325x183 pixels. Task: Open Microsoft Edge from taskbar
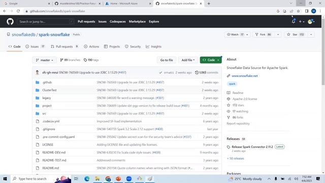(87, 178)
